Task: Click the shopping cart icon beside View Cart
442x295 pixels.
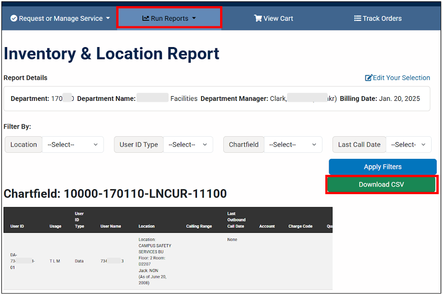Action: (257, 18)
